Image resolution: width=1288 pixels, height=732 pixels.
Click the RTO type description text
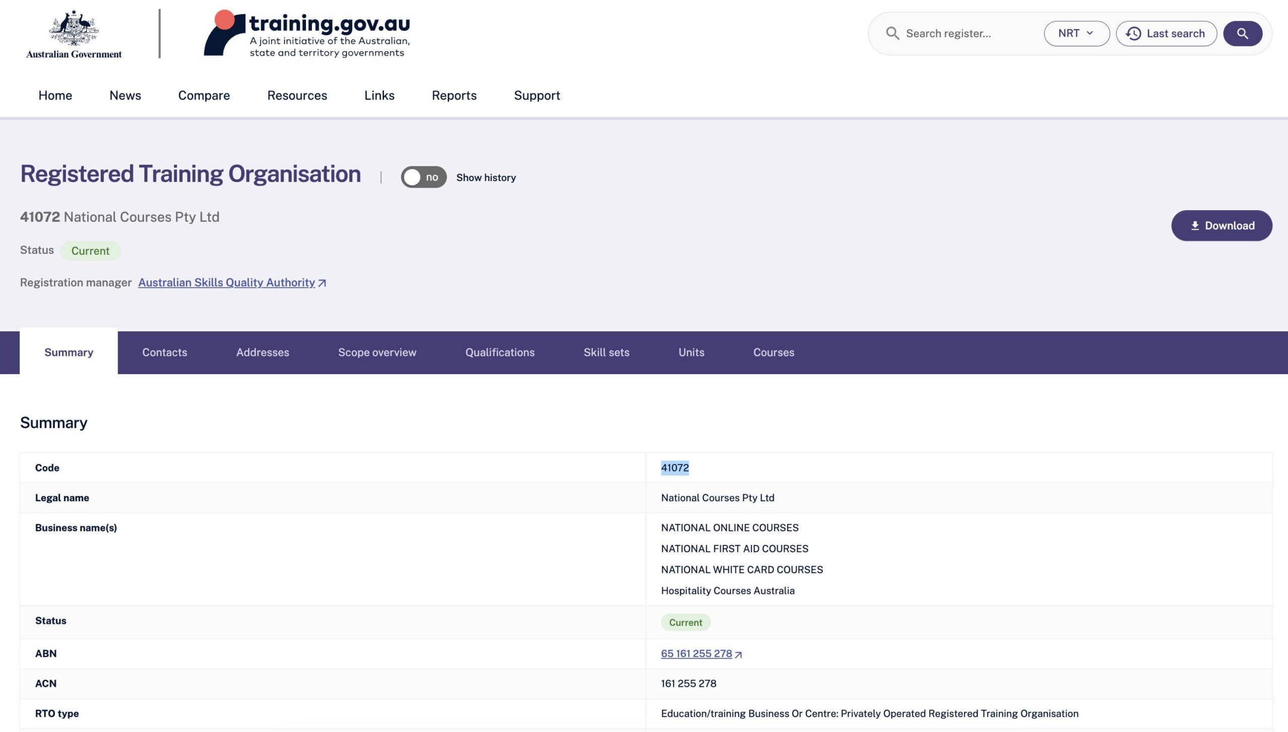click(x=869, y=714)
